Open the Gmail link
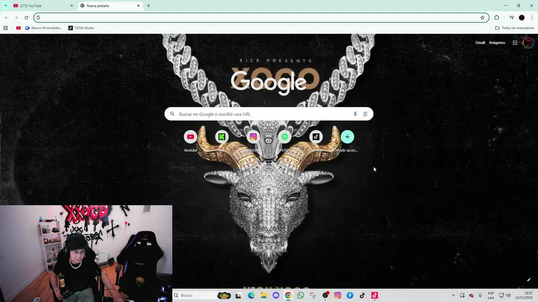The height and width of the screenshot is (302, 538). [x=480, y=43]
